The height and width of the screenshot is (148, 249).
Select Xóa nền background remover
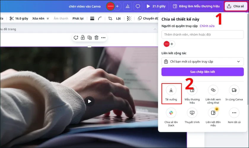click(x=41, y=18)
